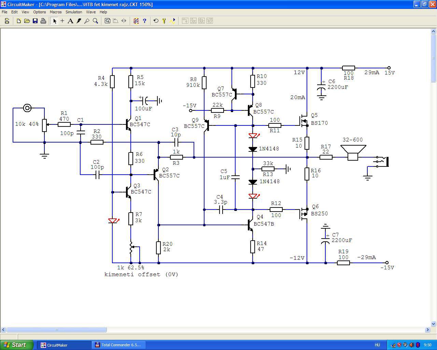Screen dimensions: 437x350
Task: Select the arrow pointer tool
Action: pos(54,21)
